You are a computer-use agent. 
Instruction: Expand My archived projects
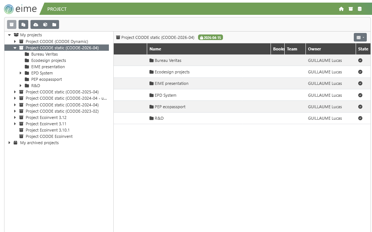pos(10,143)
